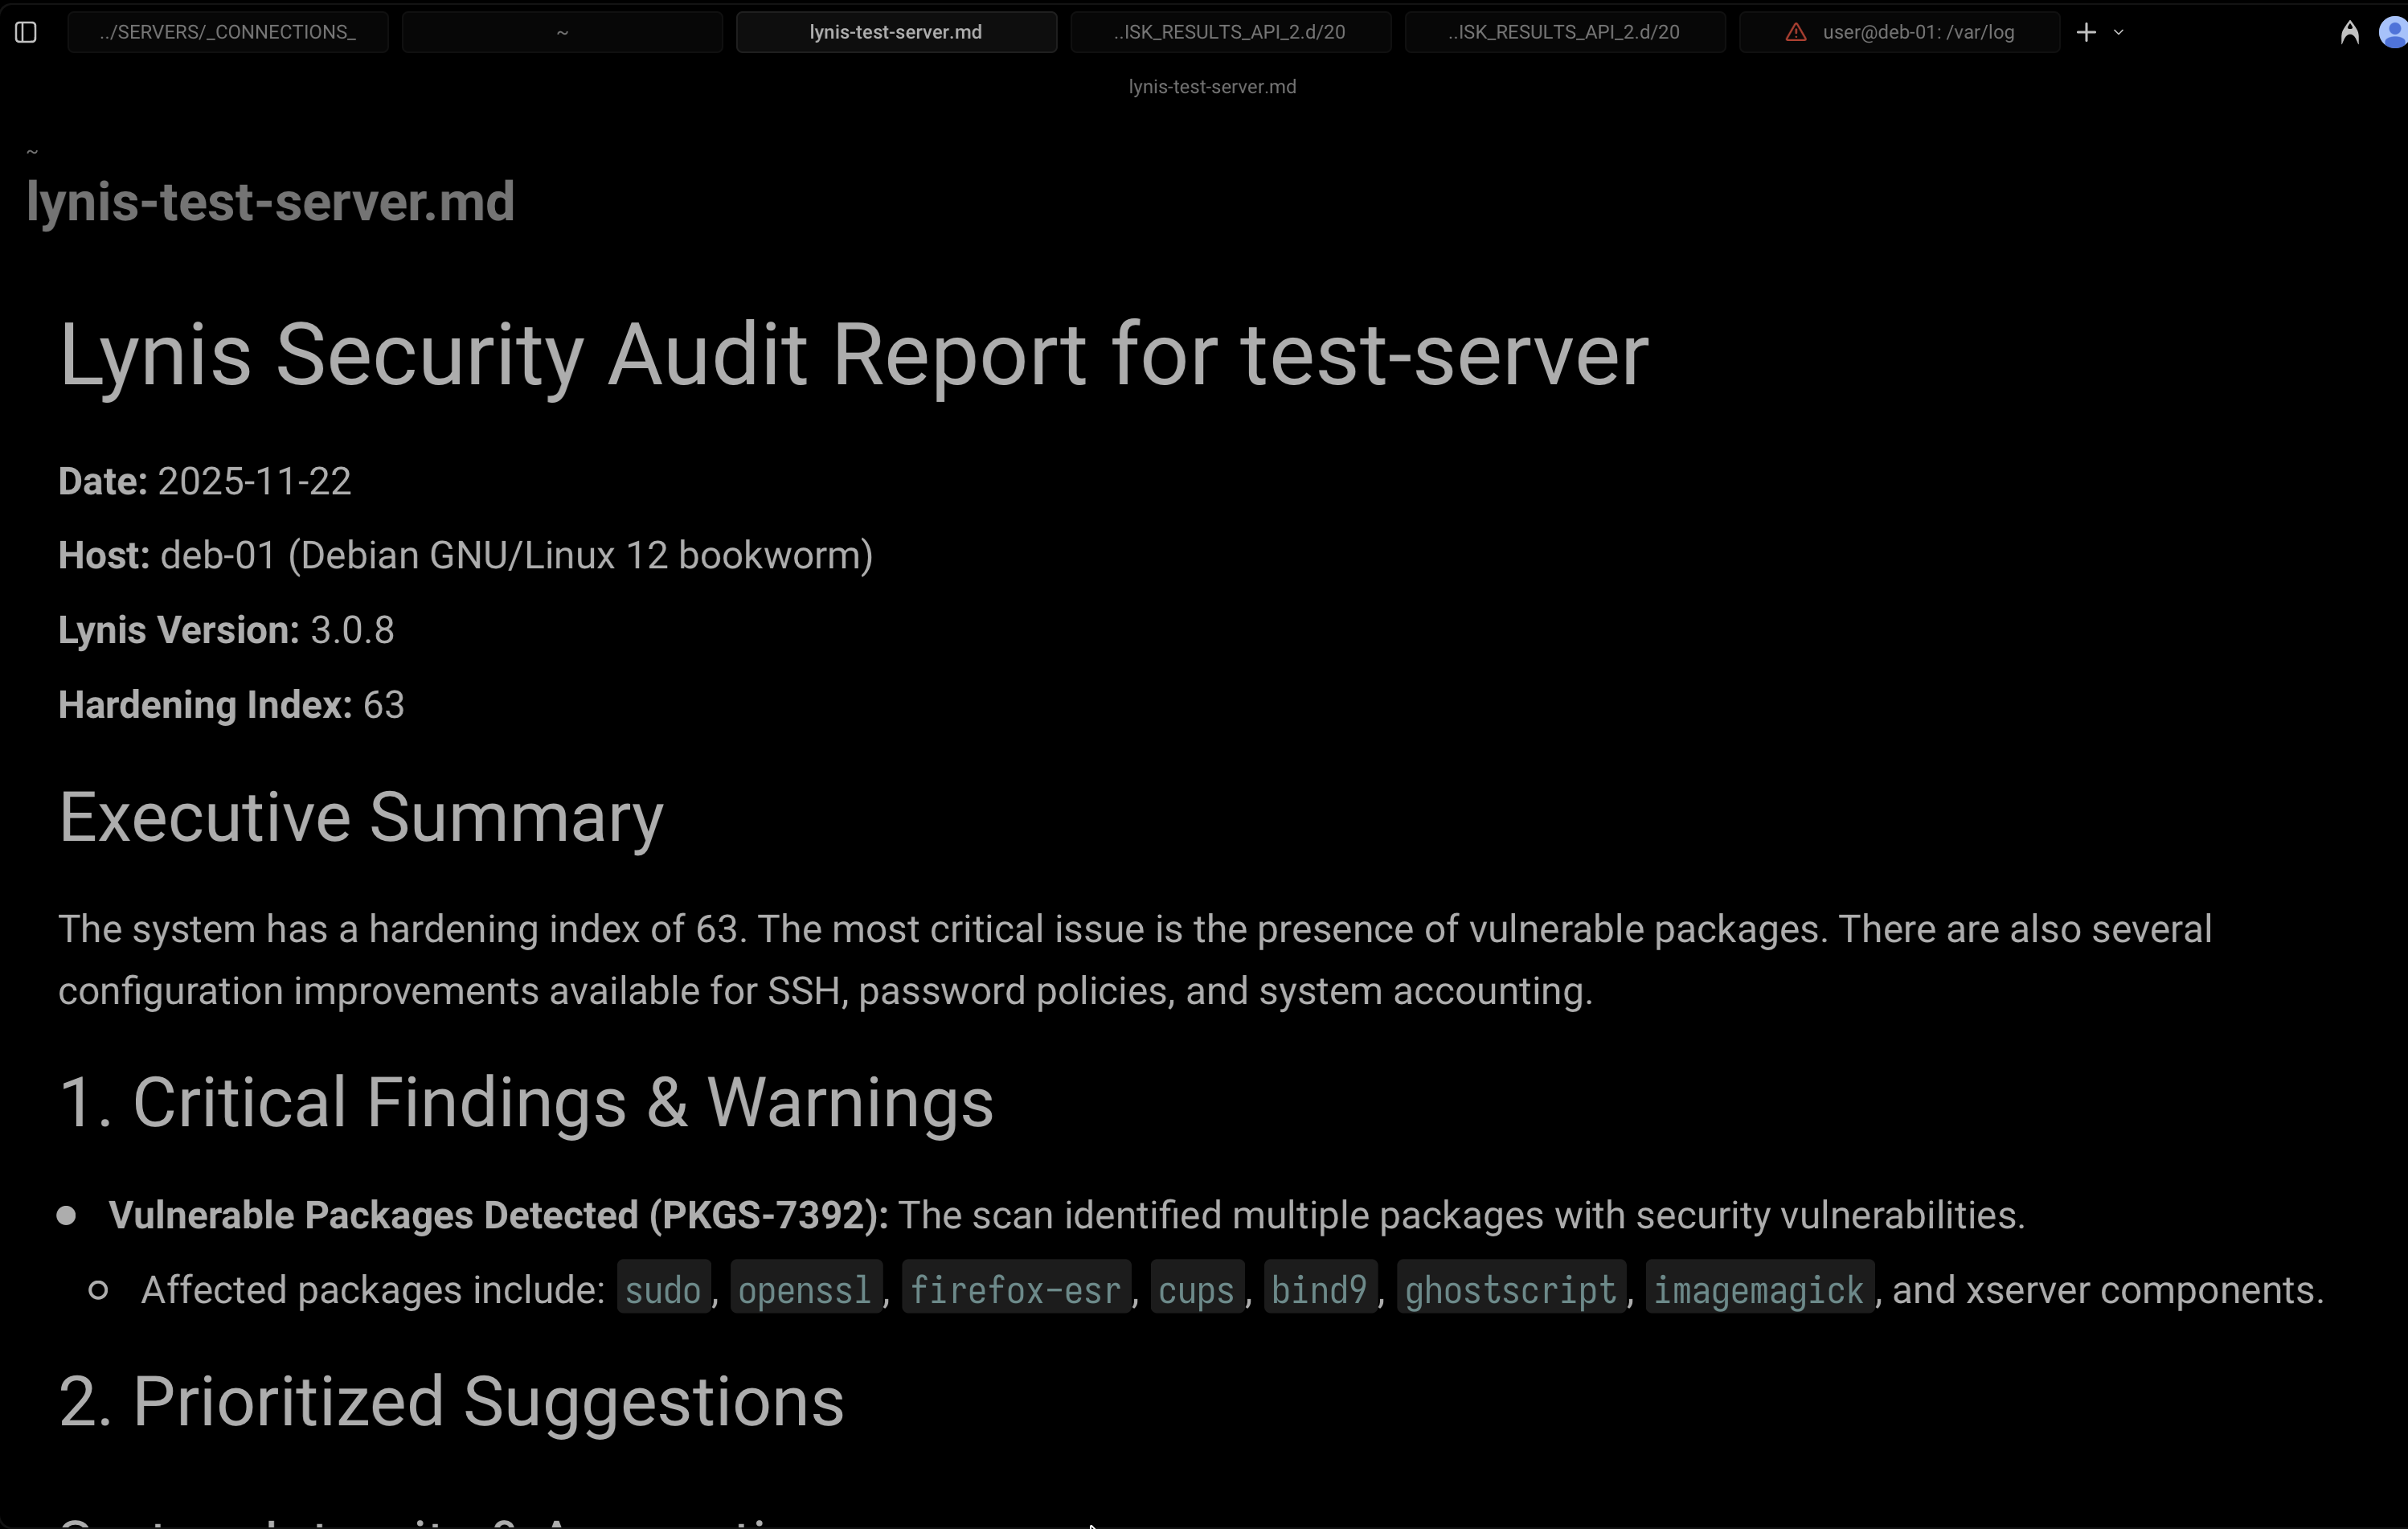Select the home directory ~ tab
Viewport: 2408px width, 1529px height.
click(x=562, y=32)
